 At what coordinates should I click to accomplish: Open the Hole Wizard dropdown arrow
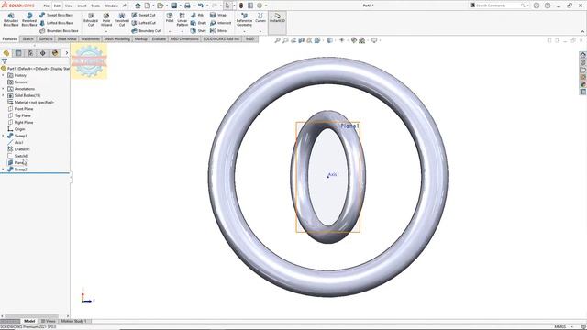(106, 31)
